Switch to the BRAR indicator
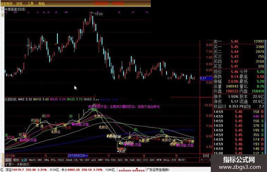Viewport: 267px width, 172px height. coord(69,160)
